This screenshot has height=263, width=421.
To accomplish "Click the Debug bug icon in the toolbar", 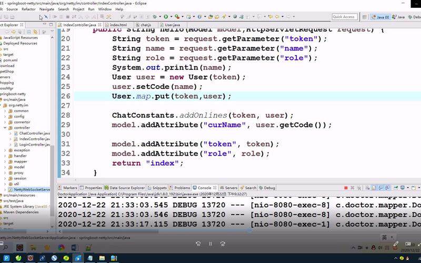I will (155, 17).
